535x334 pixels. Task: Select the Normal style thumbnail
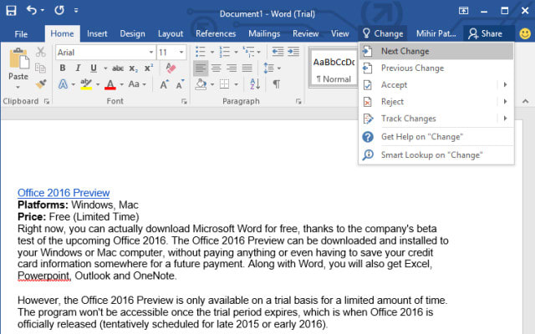334,69
